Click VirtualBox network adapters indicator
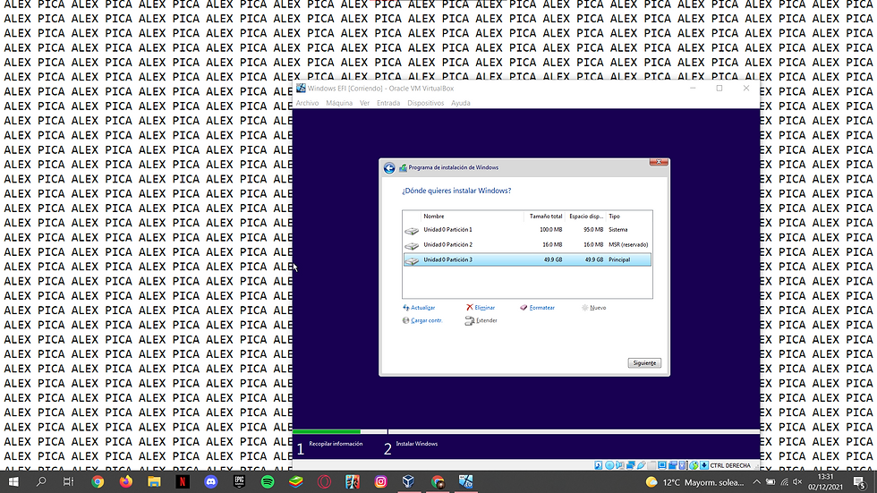The height and width of the screenshot is (493, 877). [630, 465]
